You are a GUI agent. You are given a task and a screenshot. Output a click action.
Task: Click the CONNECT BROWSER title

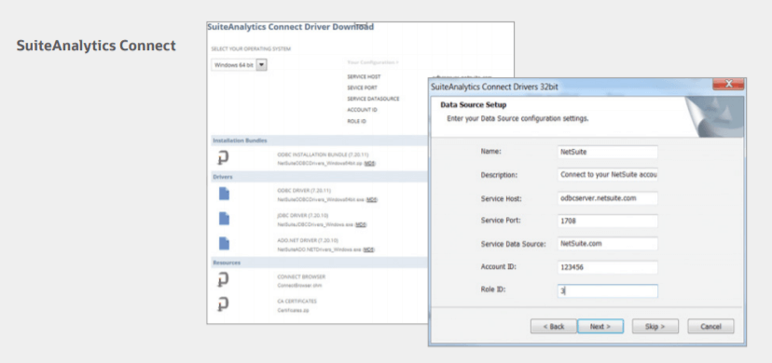click(x=301, y=276)
